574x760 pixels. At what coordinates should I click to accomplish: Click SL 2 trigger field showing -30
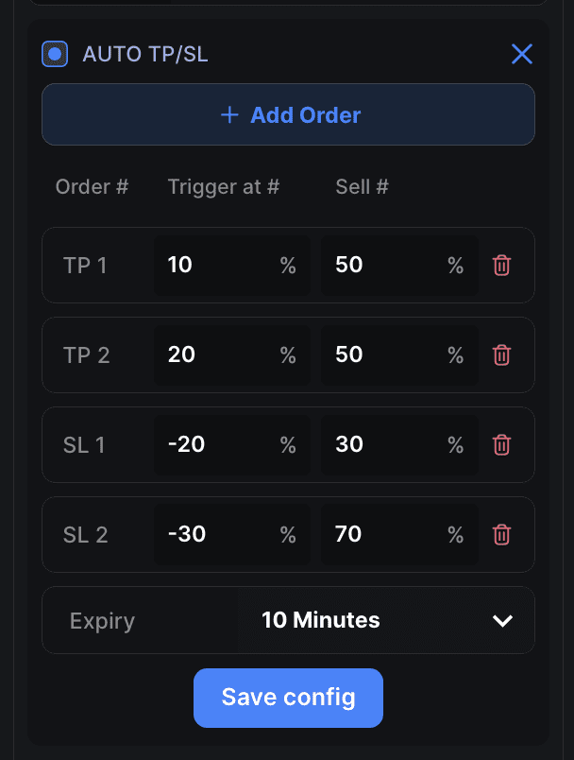(232, 535)
